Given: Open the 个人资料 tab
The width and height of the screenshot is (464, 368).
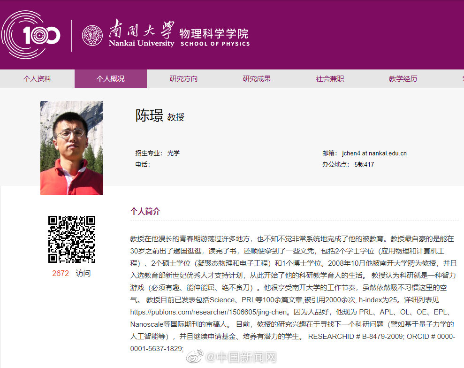Looking at the screenshot, I should (x=37, y=79).
